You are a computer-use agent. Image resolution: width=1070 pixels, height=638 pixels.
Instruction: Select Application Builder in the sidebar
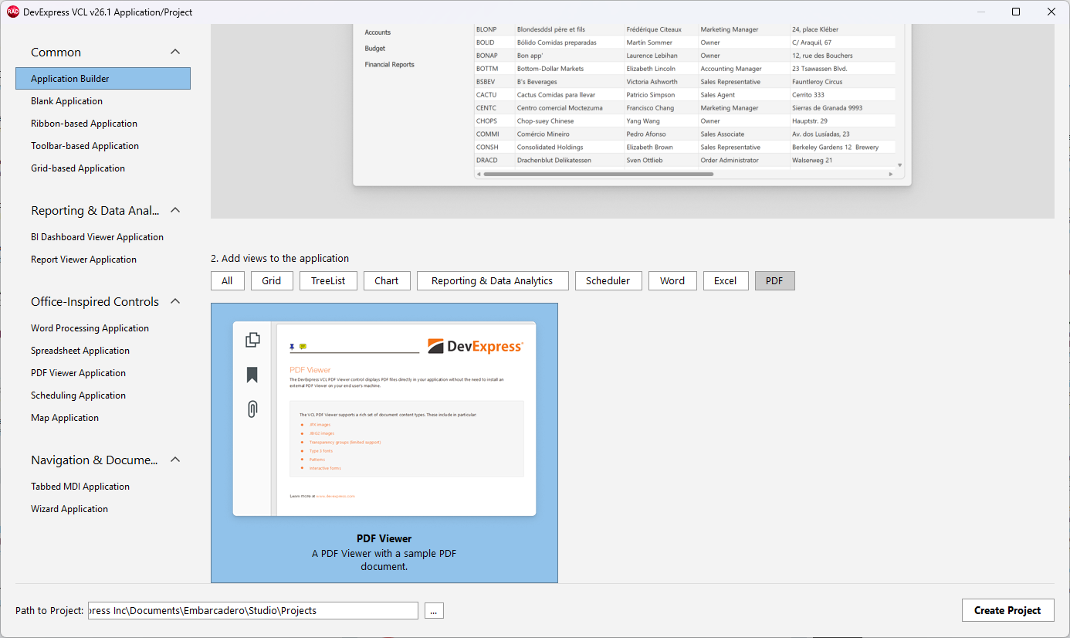(103, 79)
